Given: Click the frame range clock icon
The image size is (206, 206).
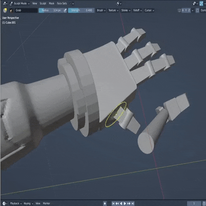Looking at the screenshot, I should [x=204, y=204].
